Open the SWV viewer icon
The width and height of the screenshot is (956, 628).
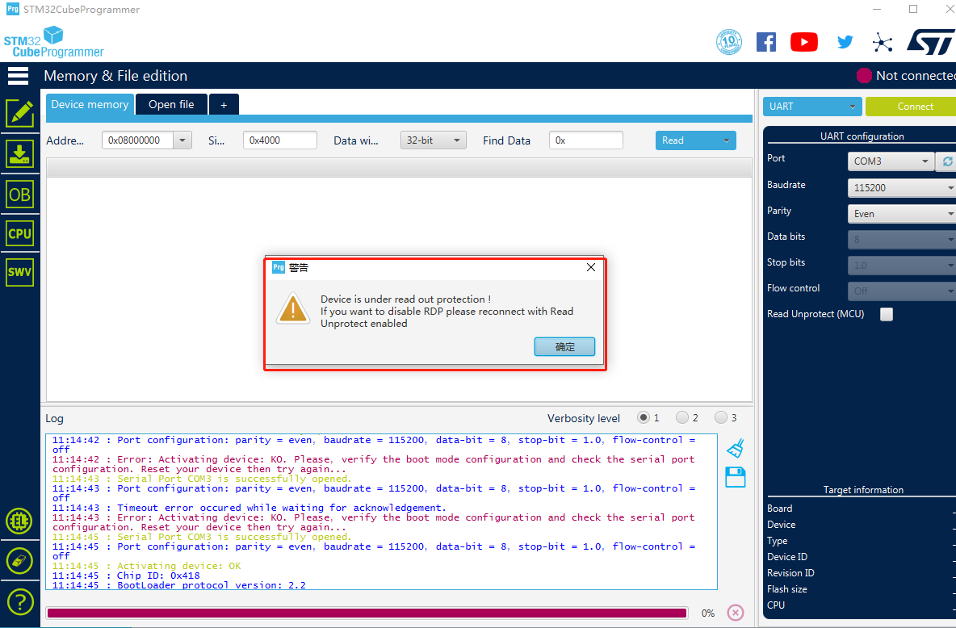[x=19, y=272]
